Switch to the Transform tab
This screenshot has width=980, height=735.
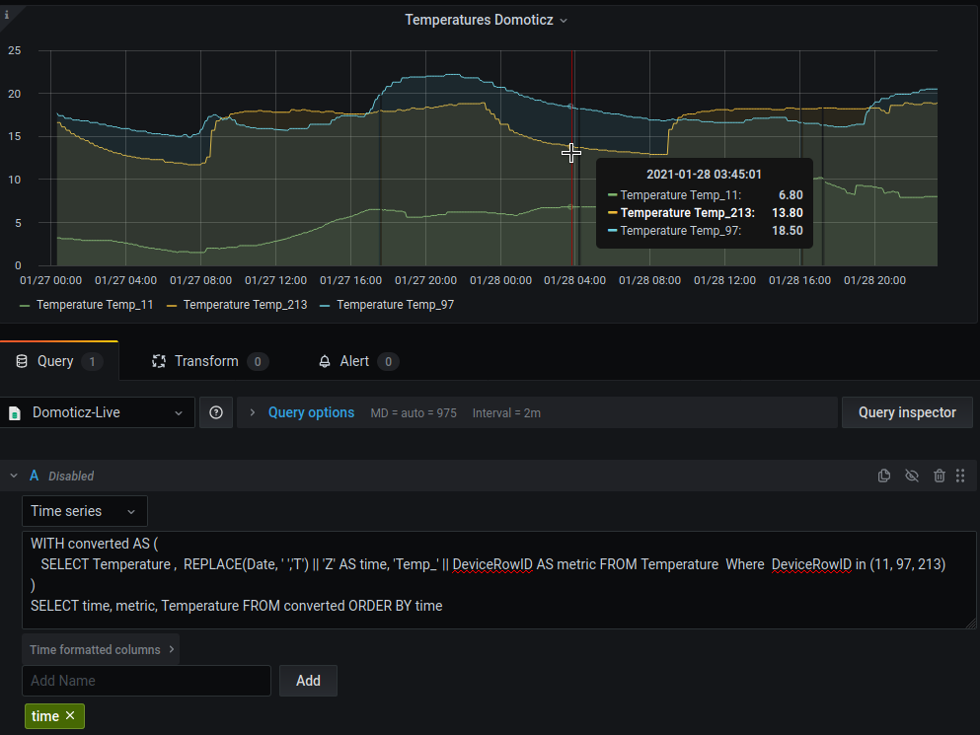210,361
